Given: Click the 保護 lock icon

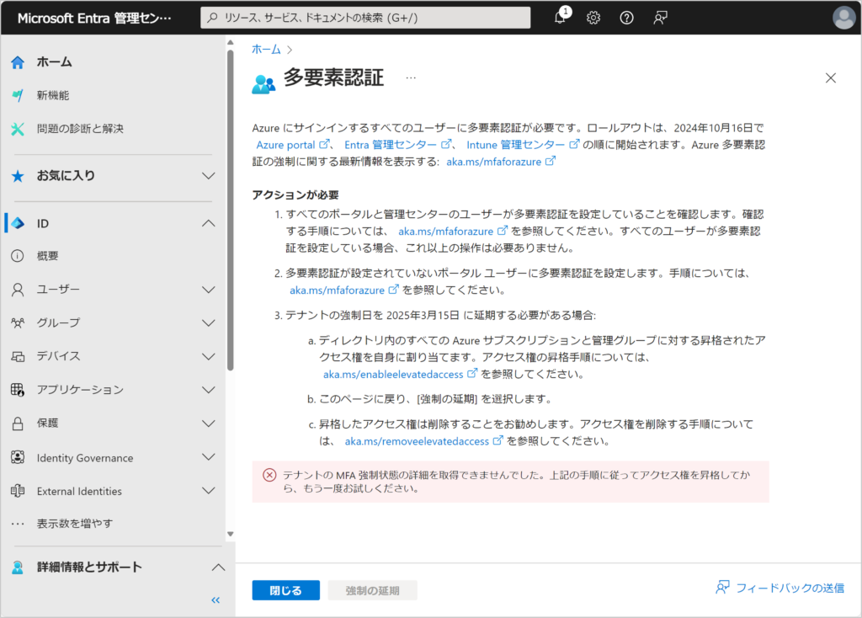Looking at the screenshot, I should tap(18, 424).
